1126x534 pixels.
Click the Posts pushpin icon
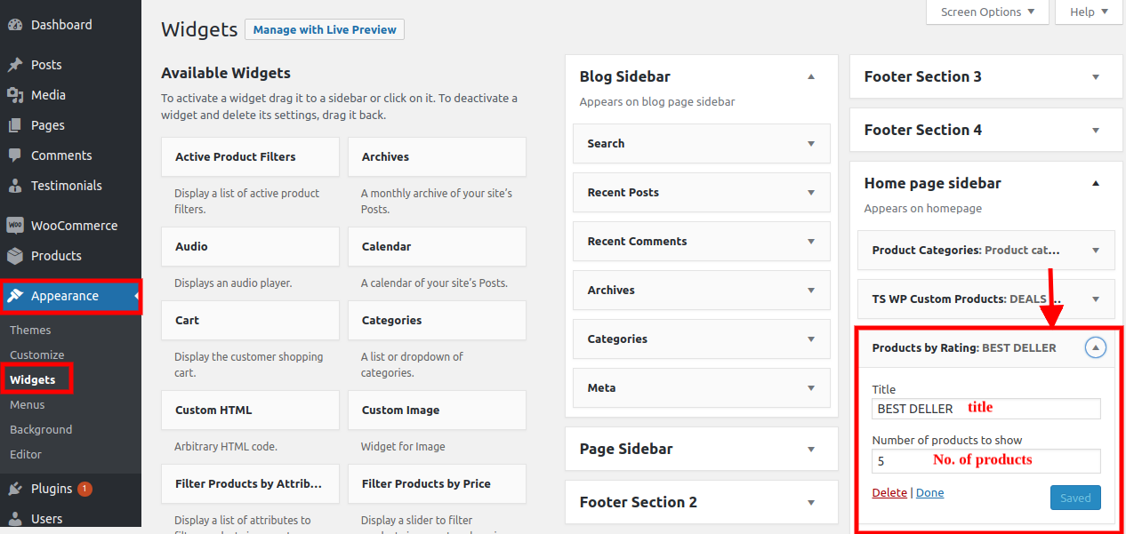(15, 65)
